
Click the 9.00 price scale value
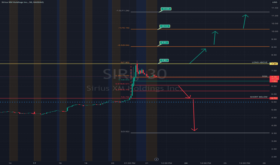(x=274, y=47)
